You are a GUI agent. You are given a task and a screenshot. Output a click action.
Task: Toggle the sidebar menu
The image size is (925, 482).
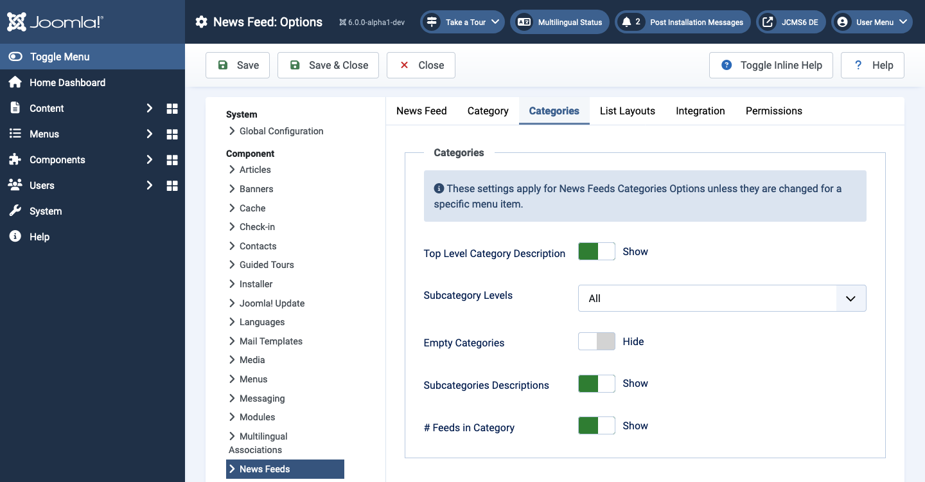click(92, 57)
